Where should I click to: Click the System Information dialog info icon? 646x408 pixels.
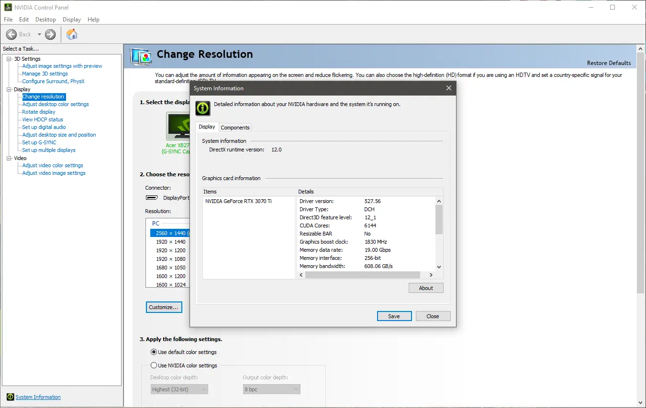coord(203,108)
